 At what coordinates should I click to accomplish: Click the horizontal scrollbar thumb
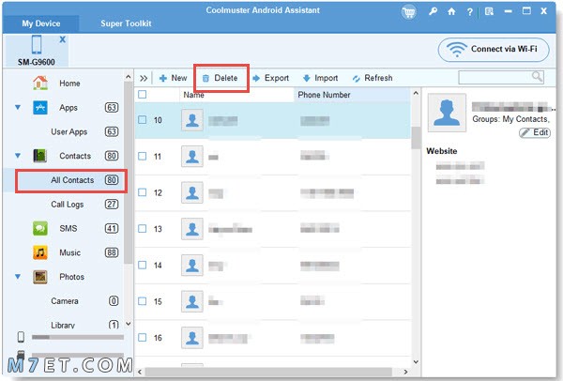[x=268, y=372]
